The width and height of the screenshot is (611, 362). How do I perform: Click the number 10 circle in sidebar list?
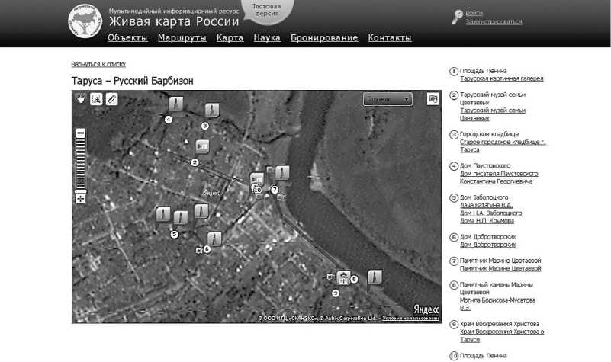[454, 356]
